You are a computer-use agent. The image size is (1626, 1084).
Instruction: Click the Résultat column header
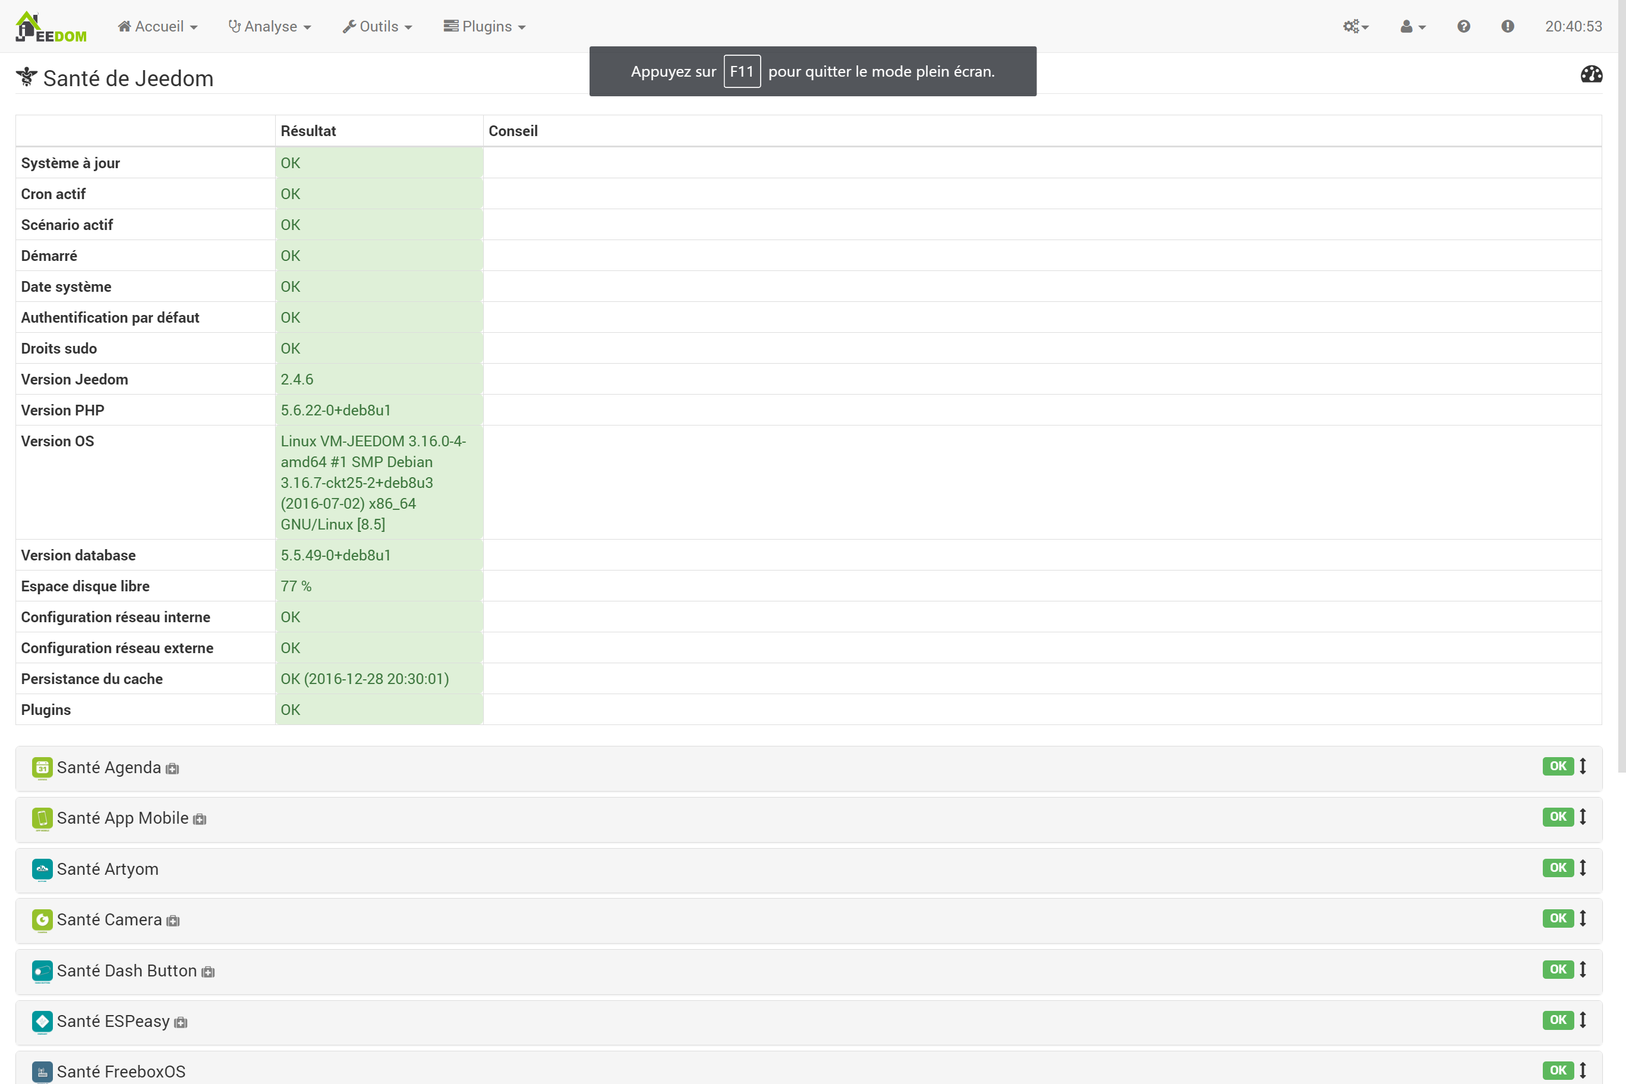coord(308,131)
